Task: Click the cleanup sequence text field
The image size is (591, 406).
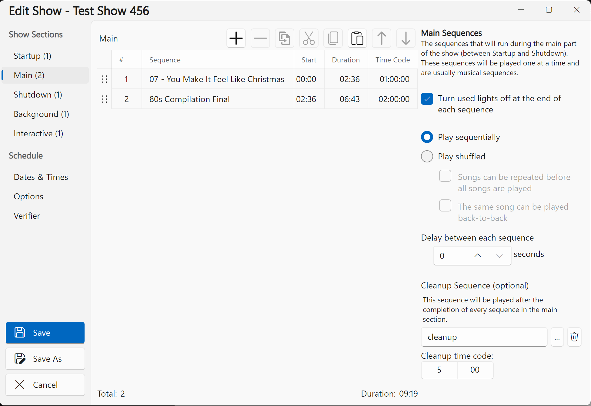Action: tap(484, 337)
